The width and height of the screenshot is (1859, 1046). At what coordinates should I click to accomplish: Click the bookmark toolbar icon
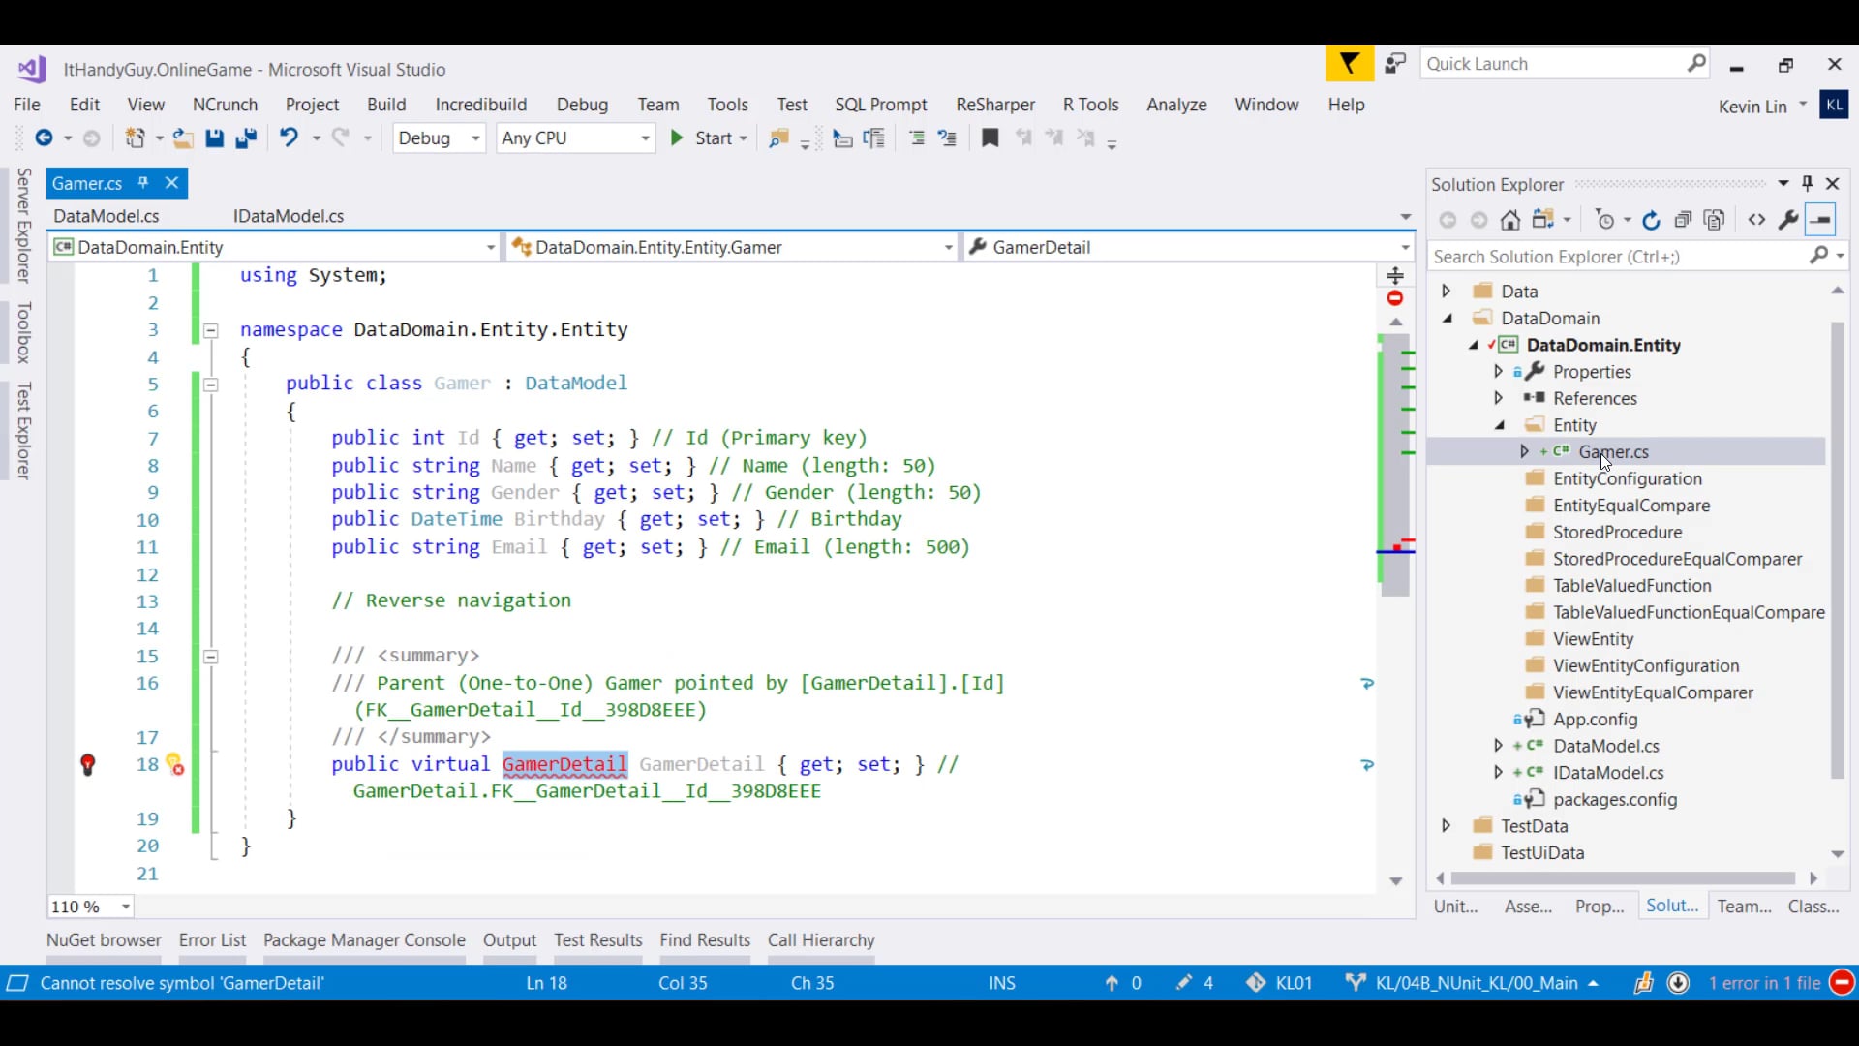point(990,138)
